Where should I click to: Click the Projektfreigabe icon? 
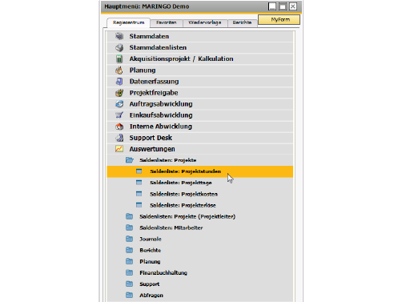click(x=119, y=93)
